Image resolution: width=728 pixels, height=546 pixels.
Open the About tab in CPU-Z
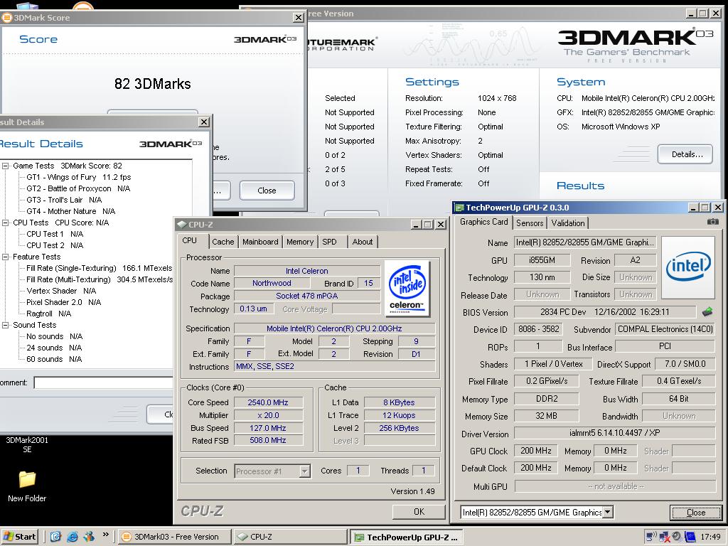[x=362, y=242]
